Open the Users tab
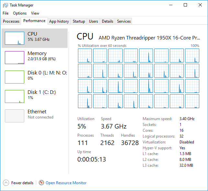Viewport: 208px width, 191px height. (x=93, y=21)
